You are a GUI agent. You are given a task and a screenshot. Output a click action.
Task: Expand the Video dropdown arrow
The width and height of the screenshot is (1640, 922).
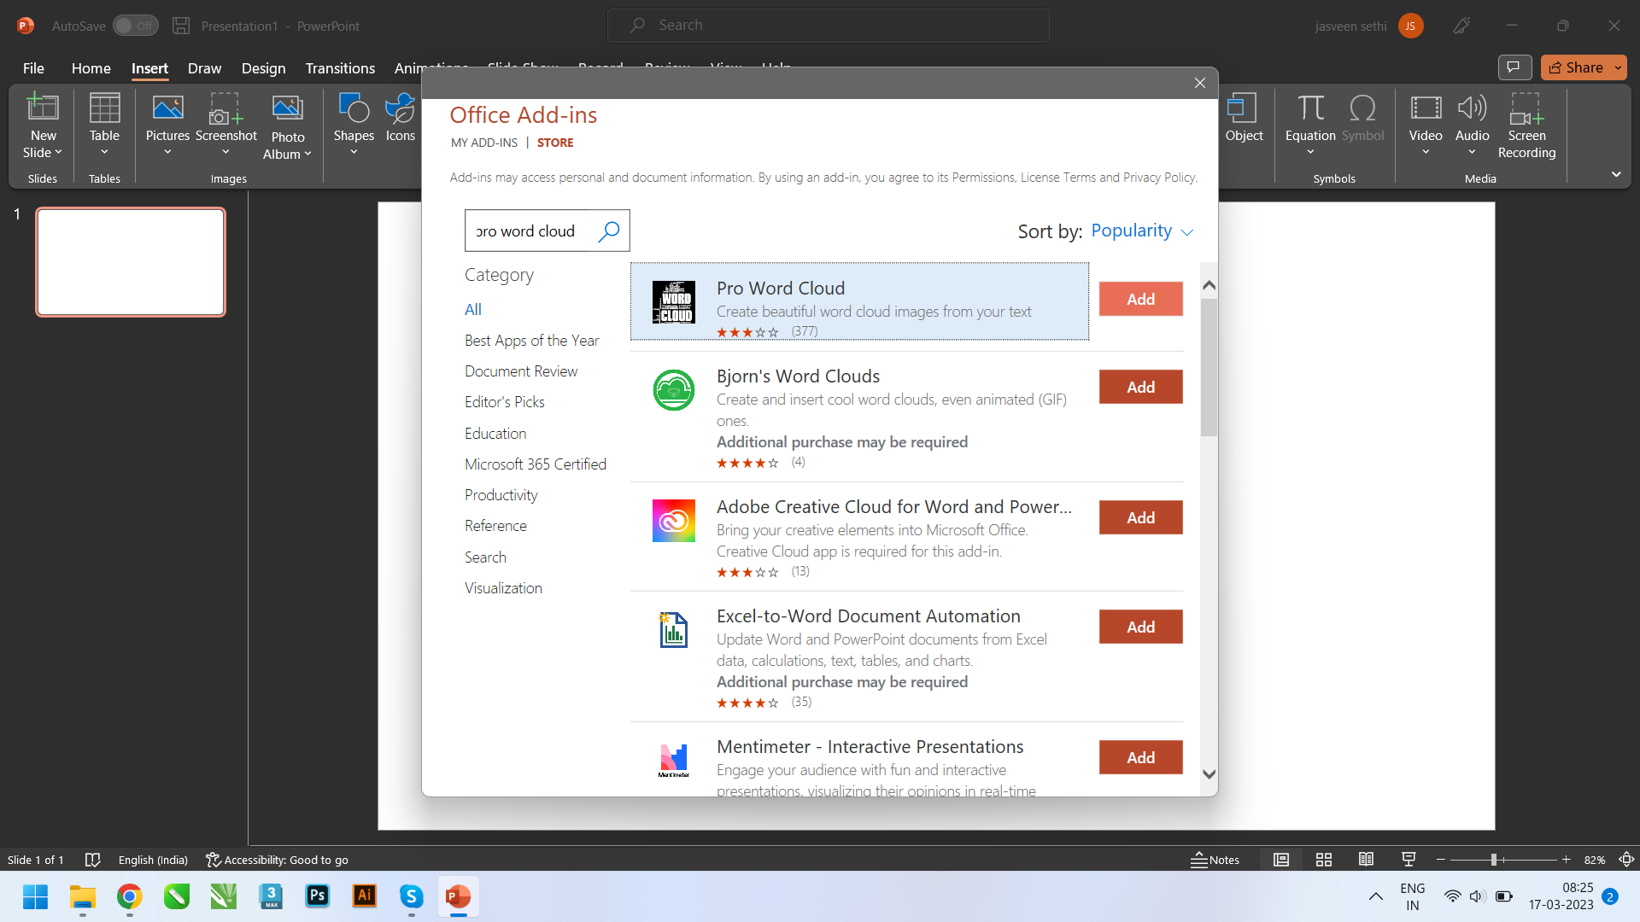[1426, 153]
